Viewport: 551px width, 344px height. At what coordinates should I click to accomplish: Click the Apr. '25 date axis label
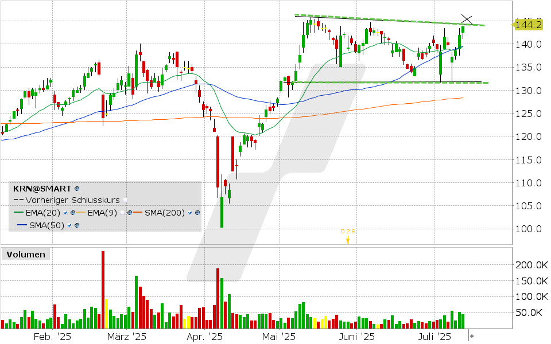coord(205,337)
